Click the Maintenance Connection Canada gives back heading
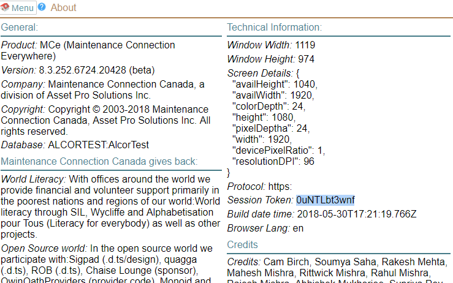The height and width of the screenshot is (283, 453). tap(99, 162)
